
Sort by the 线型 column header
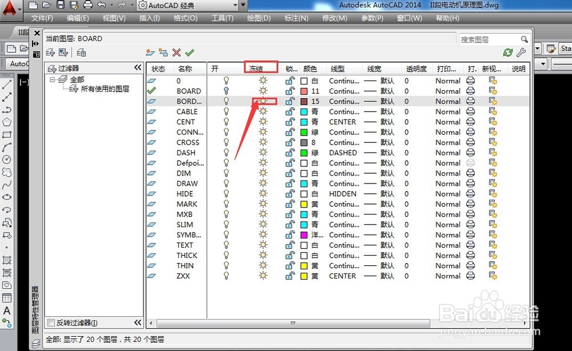pyautogui.click(x=337, y=69)
